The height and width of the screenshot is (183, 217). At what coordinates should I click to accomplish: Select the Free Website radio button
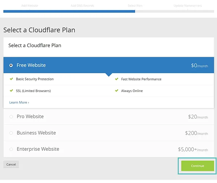[x=11, y=65]
